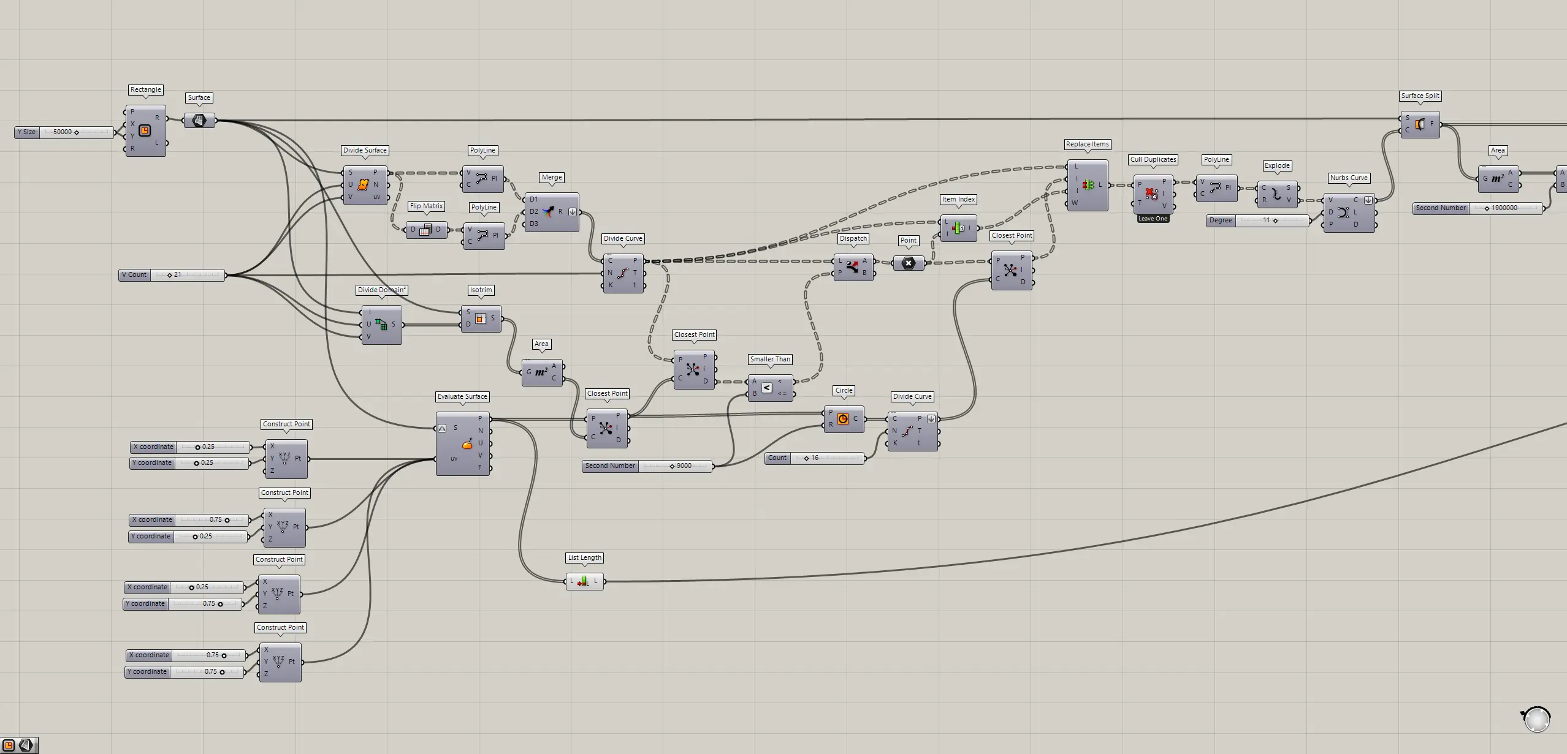Viewport: 1567px width, 754px height.
Task: Click the Leave One label under Cull Duplicates
Action: (1153, 219)
